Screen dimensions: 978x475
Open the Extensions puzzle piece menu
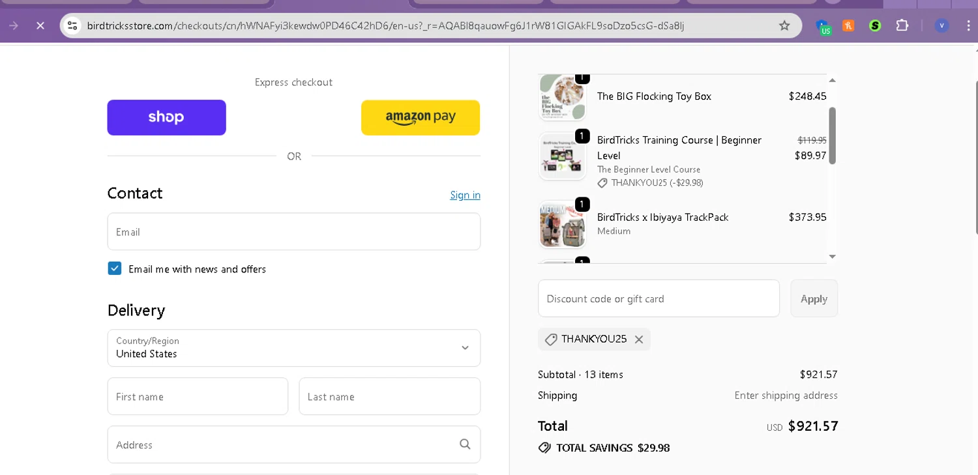pos(902,26)
